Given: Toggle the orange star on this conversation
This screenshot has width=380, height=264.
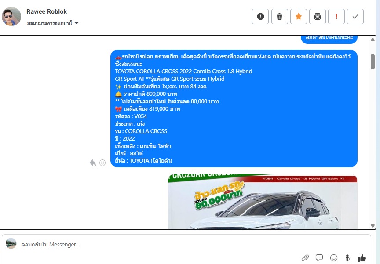Looking at the screenshot, I should [299, 16].
